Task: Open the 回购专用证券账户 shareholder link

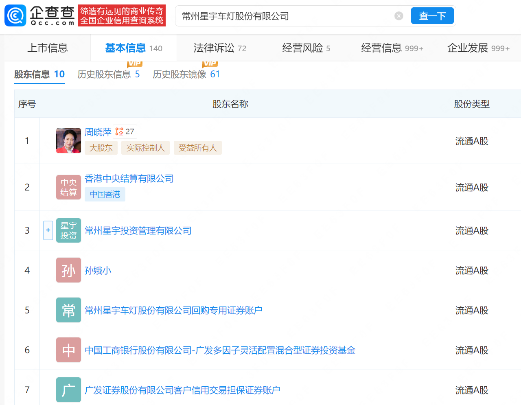Action: coord(173,311)
